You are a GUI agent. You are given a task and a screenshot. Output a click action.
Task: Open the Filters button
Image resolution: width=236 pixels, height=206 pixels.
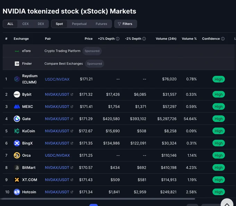pyautogui.click(x=126, y=24)
